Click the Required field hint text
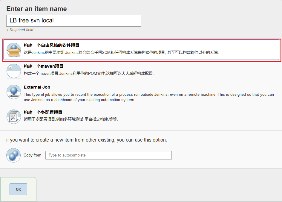282x202 pixels. coord(20,30)
